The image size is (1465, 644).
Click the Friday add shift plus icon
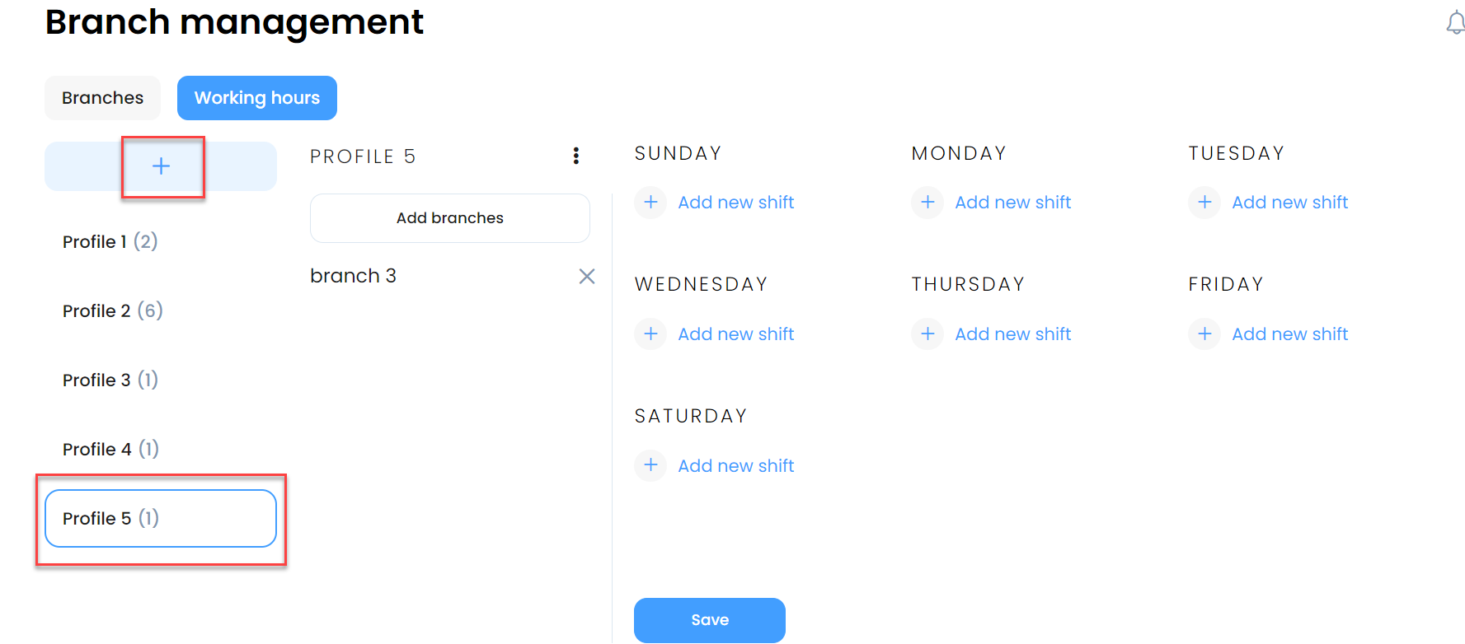[1204, 334]
